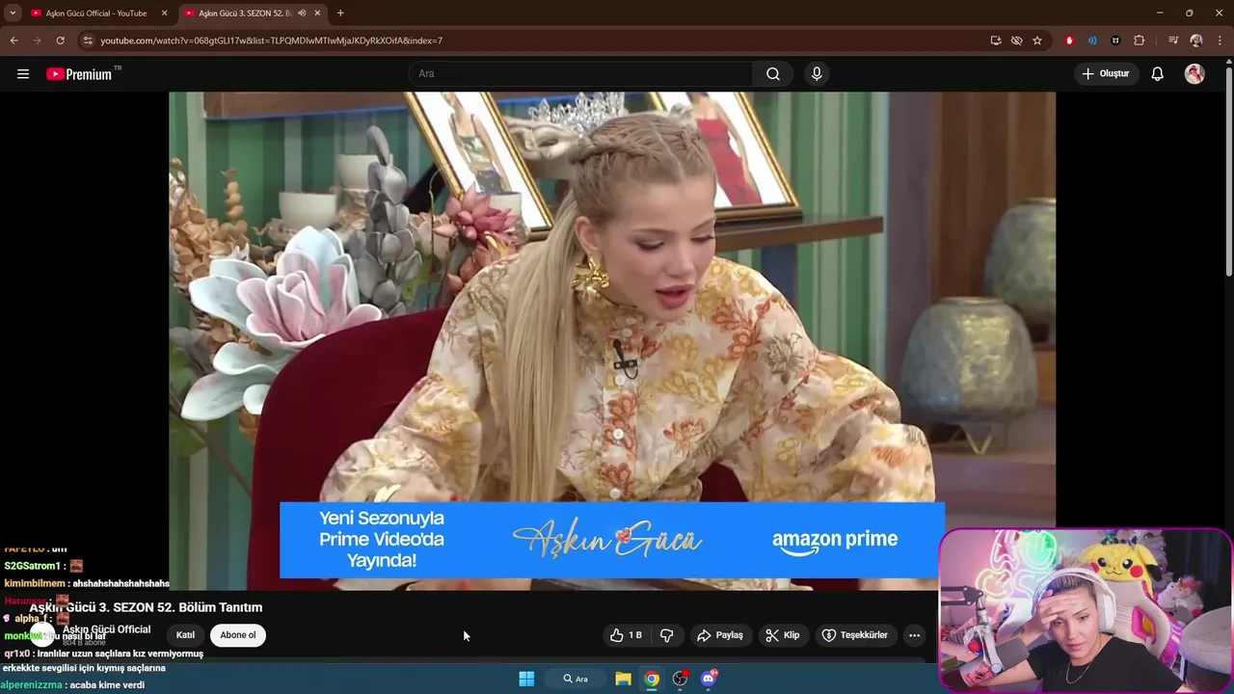Open the Extensions puzzle menu
The image size is (1234, 694).
(1139, 40)
